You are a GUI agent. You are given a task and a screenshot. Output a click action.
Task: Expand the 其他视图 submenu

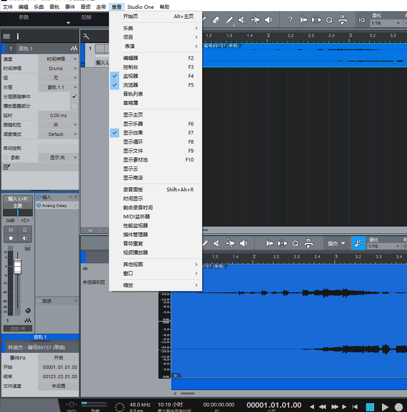156,264
